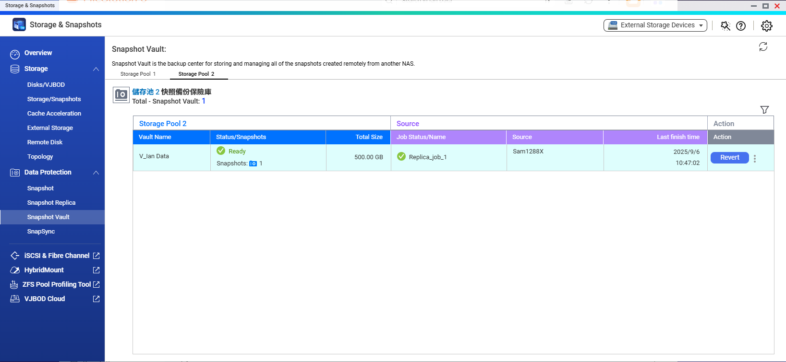Open External Storage Devices dropdown
The image size is (786, 362).
point(655,25)
